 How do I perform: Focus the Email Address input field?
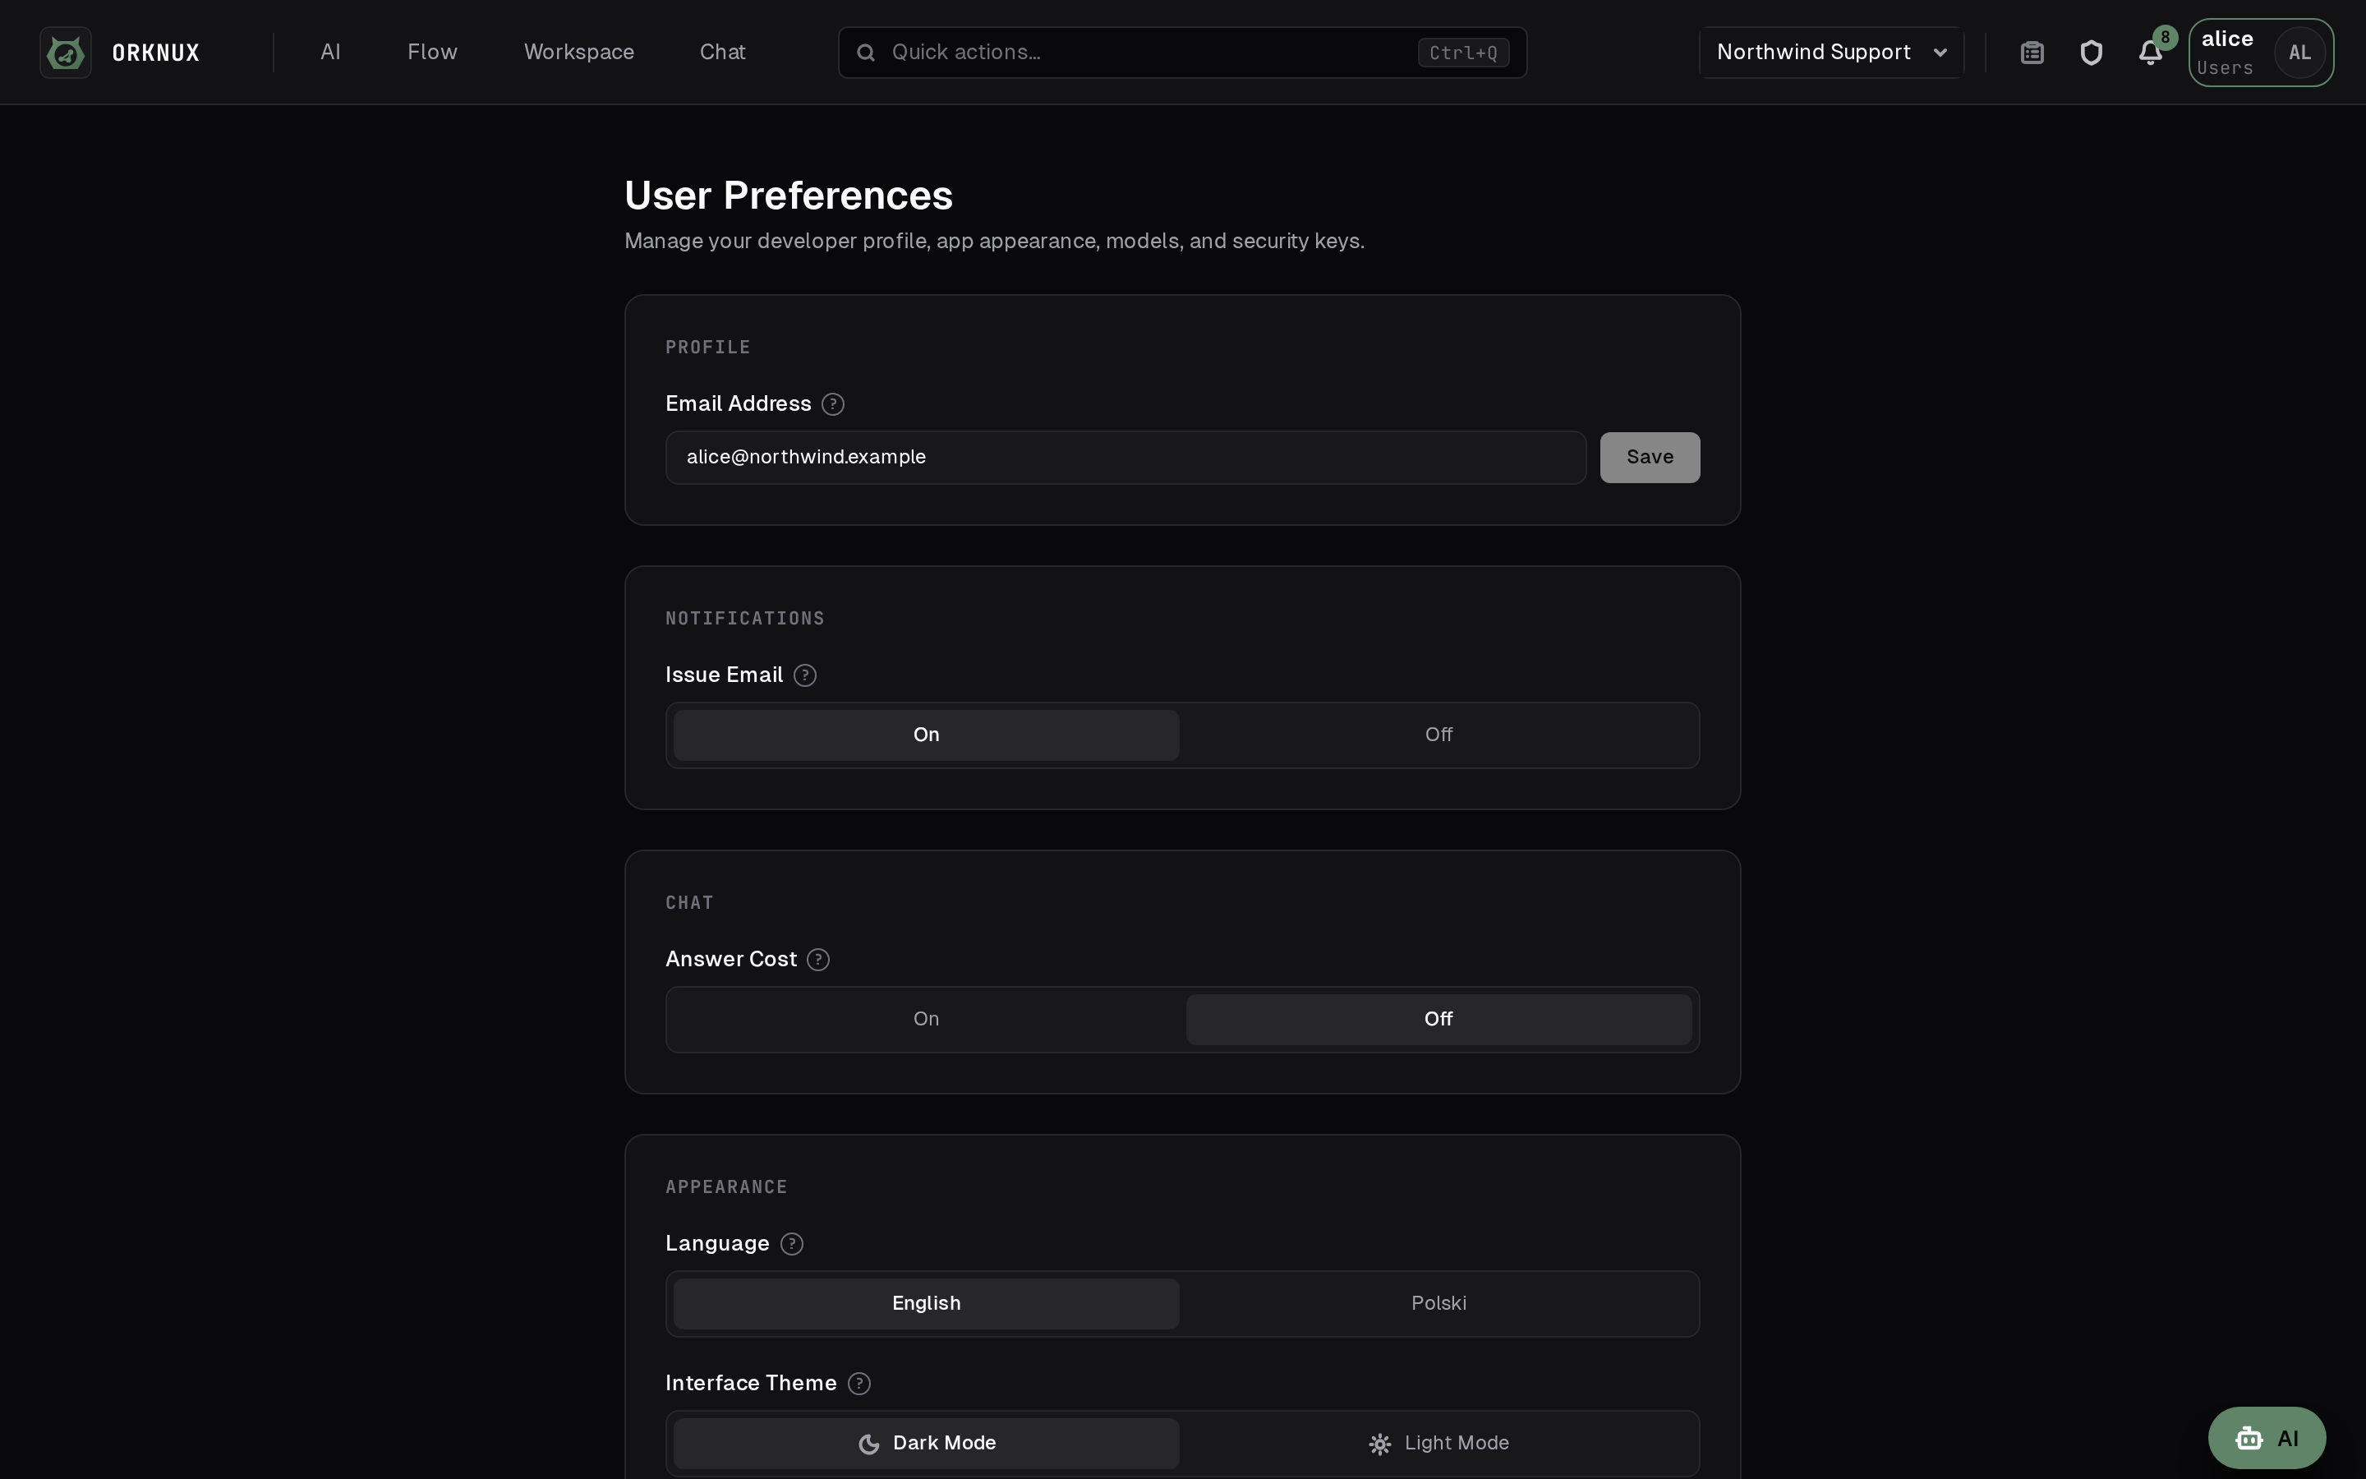pos(1125,458)
